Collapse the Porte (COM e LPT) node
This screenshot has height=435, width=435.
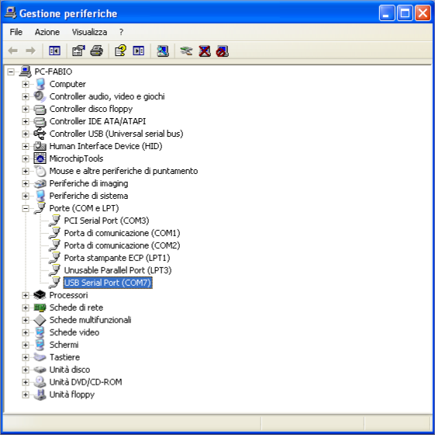(26, 208)
